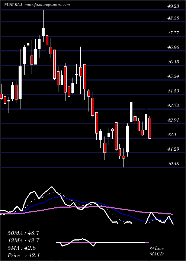
Task: Select the 46.96 price axis label
Action: tap(173, 47)
